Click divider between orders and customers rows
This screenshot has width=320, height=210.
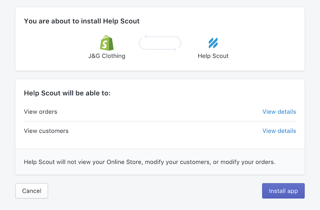160,121
